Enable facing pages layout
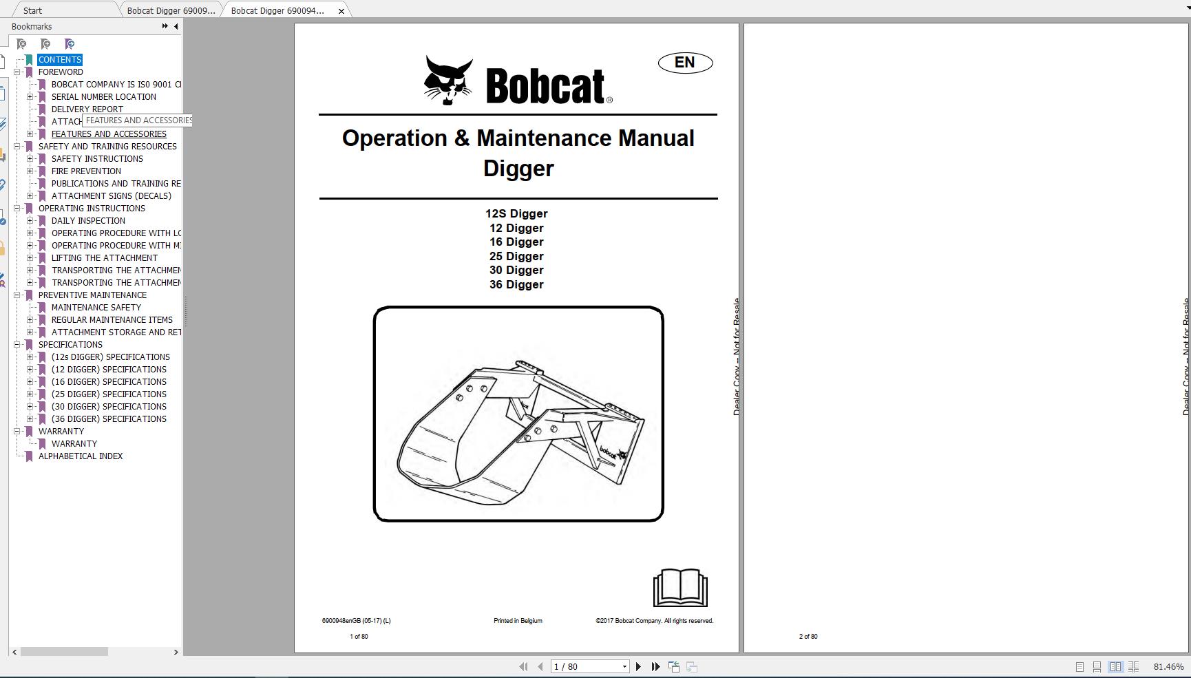The height and width of the screenshot is (678, 1191). [x=1115, y=666]
